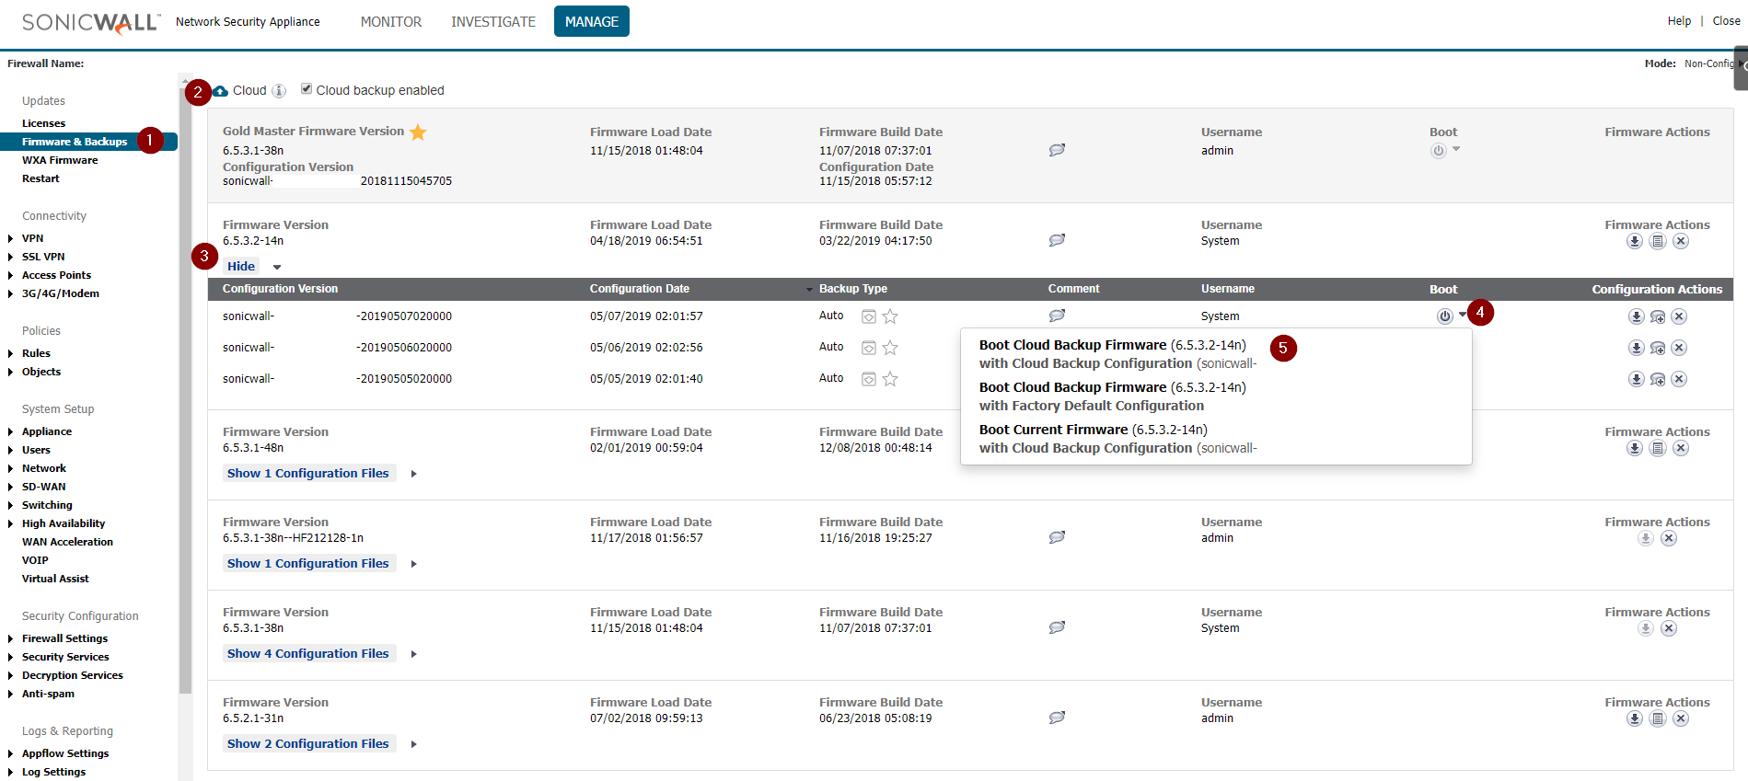Select the MANAGE tab
The width and height of the screenshot is (1748, 781).
tap(592, 21)
